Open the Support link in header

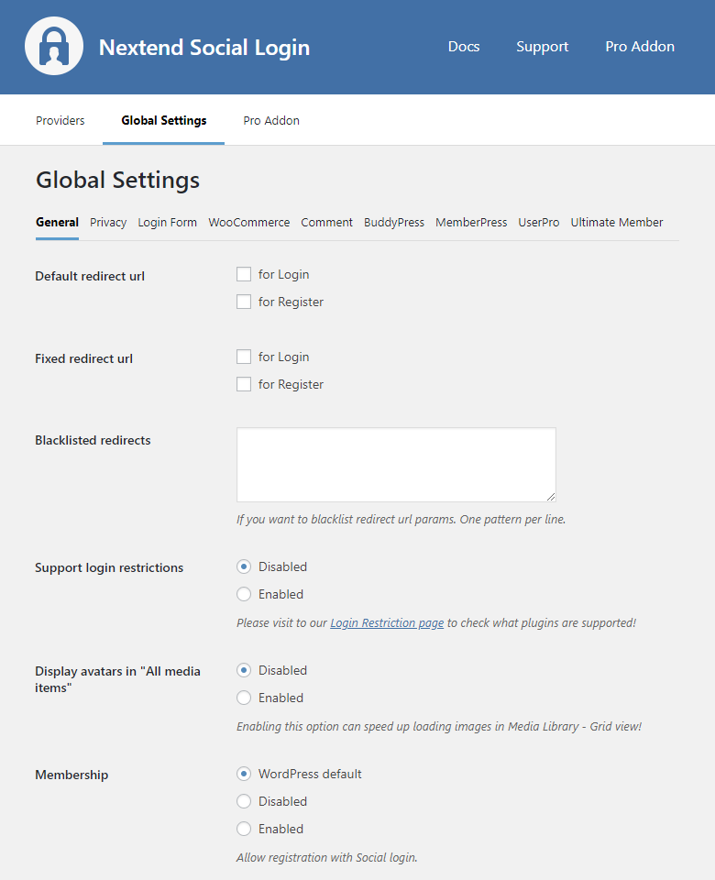[x=542, y=47]
